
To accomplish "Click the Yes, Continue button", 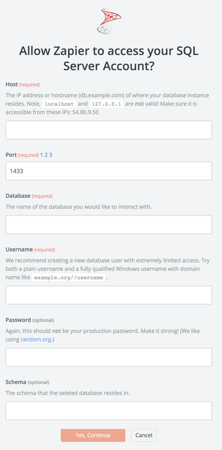I will click(93, 435).
